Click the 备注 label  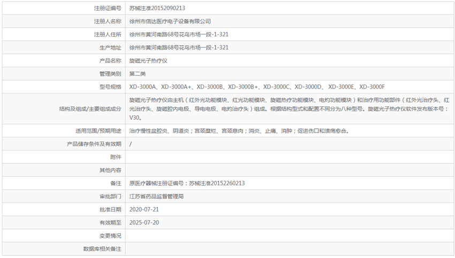(x=116, y=183)
